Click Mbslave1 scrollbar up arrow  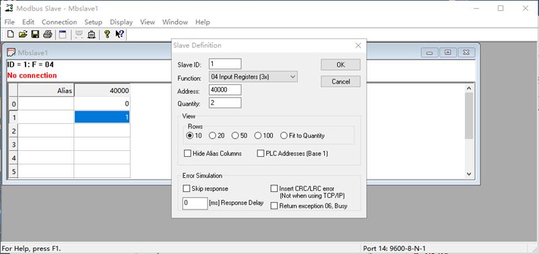coord(469,88)
